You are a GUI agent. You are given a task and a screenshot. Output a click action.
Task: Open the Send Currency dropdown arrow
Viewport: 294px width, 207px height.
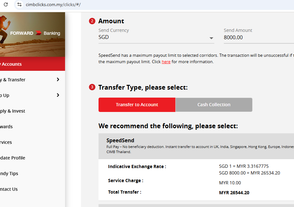point(211,38)
